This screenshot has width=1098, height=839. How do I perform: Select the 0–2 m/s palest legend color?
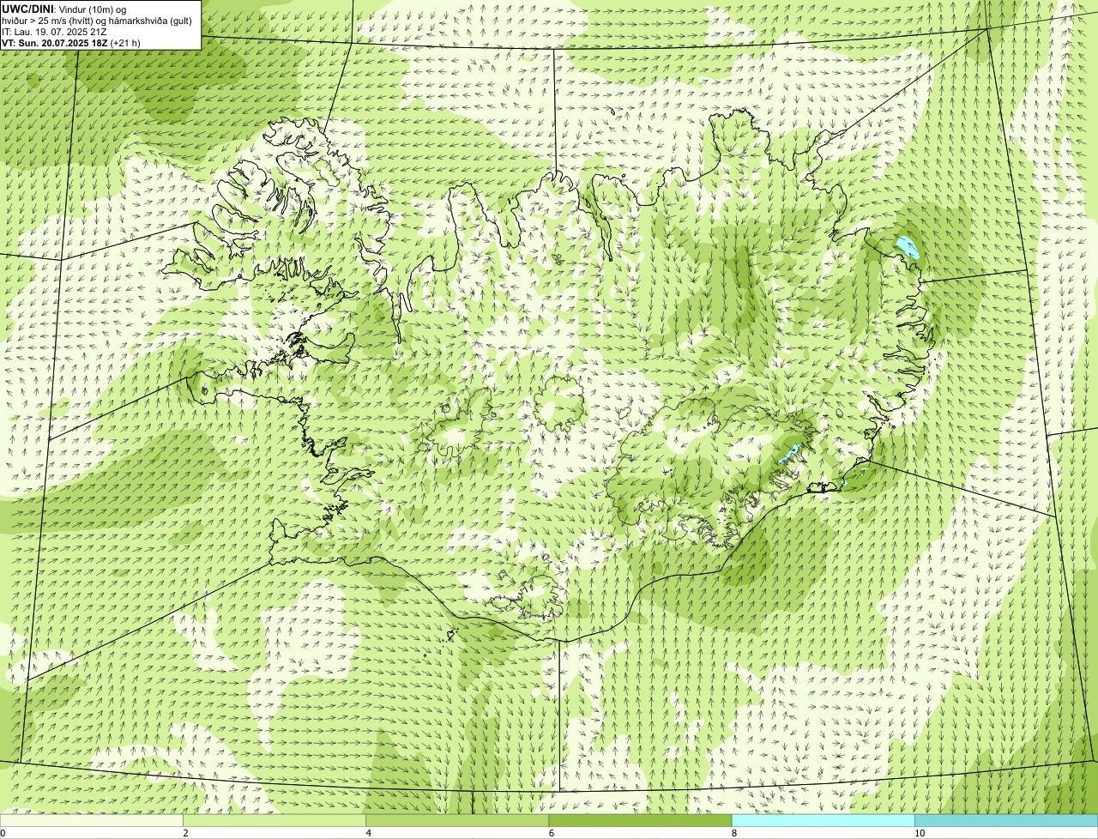point(92,821)
